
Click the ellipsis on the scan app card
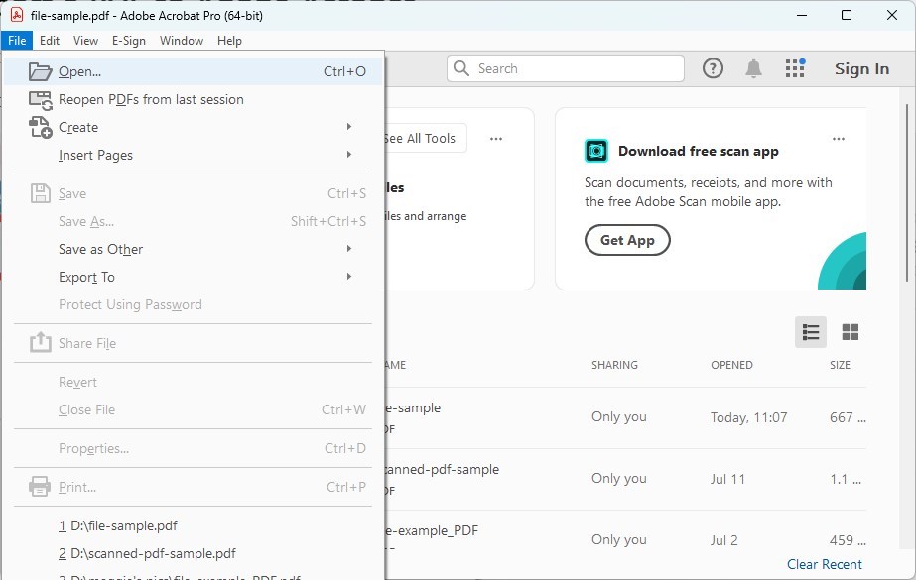coord(839,139)
